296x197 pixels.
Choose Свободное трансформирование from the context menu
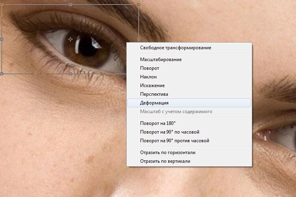pyautogui.click(x=189, y=48)
